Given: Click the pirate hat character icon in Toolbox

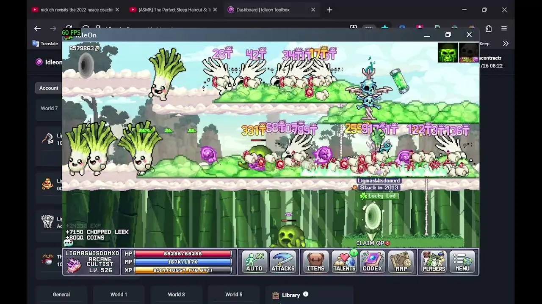Looking at the screenshot, I should (47, 260).
